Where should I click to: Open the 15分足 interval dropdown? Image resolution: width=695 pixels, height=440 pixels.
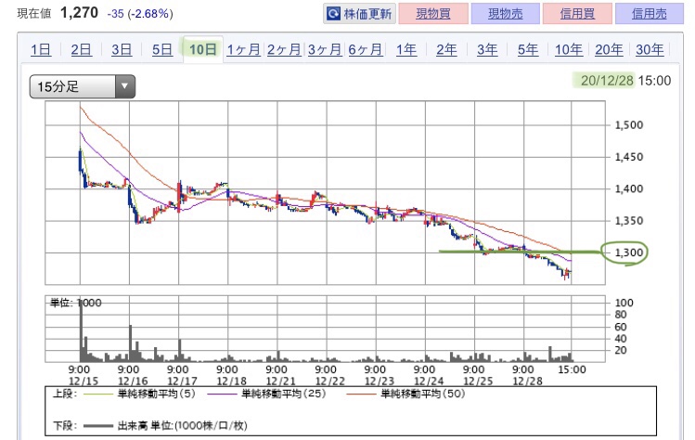coord(83,86)
